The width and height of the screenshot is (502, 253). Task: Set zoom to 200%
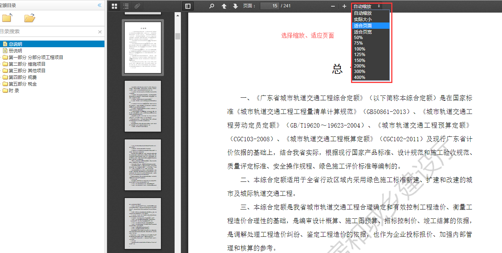[x=371, y=66]
